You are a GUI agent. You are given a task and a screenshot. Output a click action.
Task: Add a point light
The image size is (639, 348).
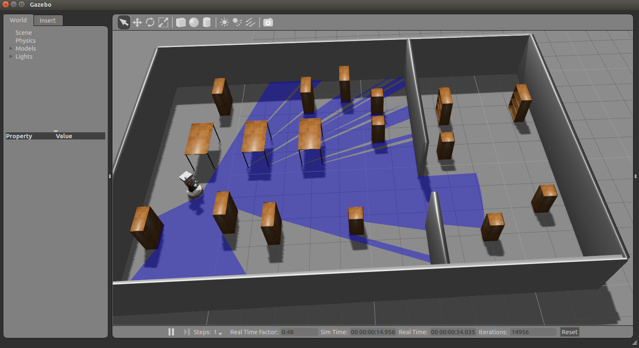click(224, 22)
